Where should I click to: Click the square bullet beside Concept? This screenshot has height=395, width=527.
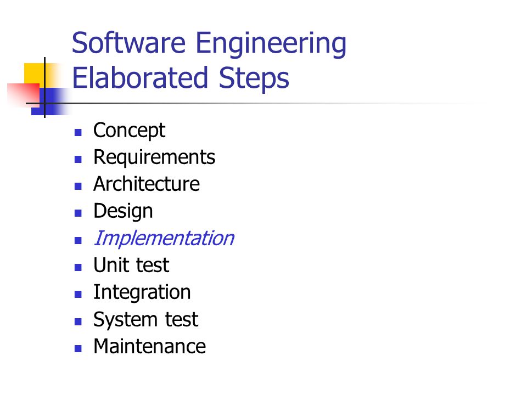(78, 132)
